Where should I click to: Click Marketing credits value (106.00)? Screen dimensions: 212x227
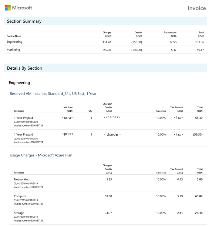click(x=136, y=50)
